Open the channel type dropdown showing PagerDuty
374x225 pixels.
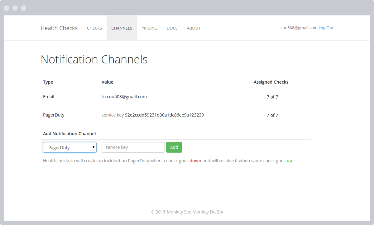tap(70, 147)
